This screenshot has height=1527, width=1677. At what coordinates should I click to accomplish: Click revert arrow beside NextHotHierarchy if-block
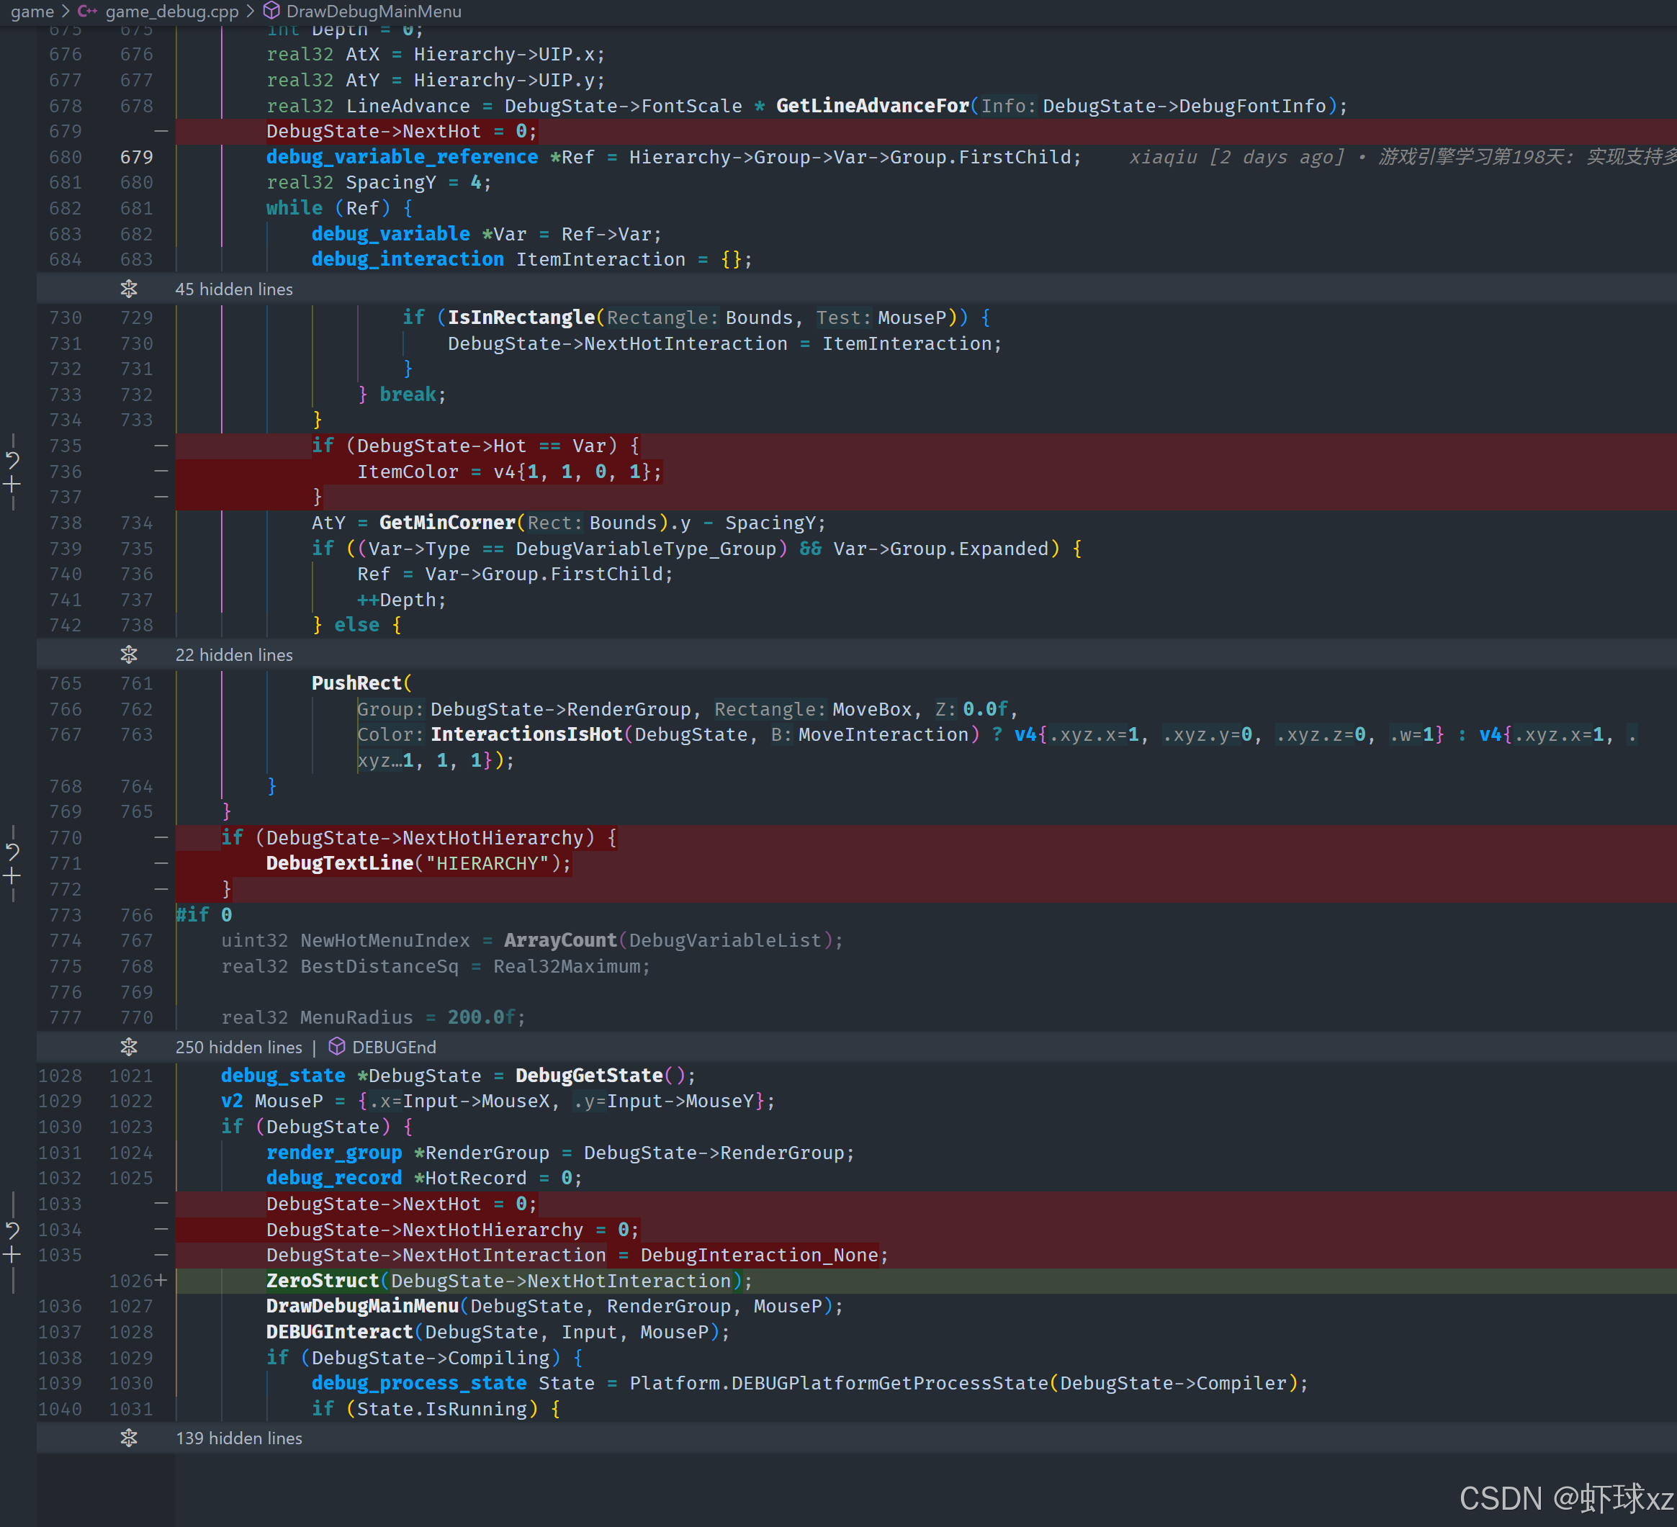click(x=12, y=851)
